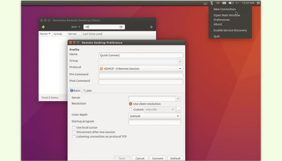The height and width of the screenshot is (161, 282).
Task: Select Open Main Window menu item
Action: click(x=226, y=15)
